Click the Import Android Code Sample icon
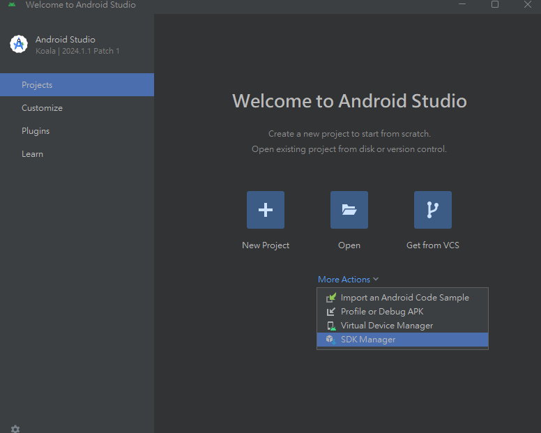 (x=331, y=298)
